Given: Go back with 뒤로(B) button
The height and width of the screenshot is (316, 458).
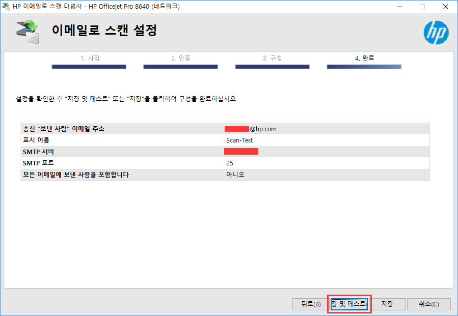Looking at the screenshot, I should click(311, 304).
